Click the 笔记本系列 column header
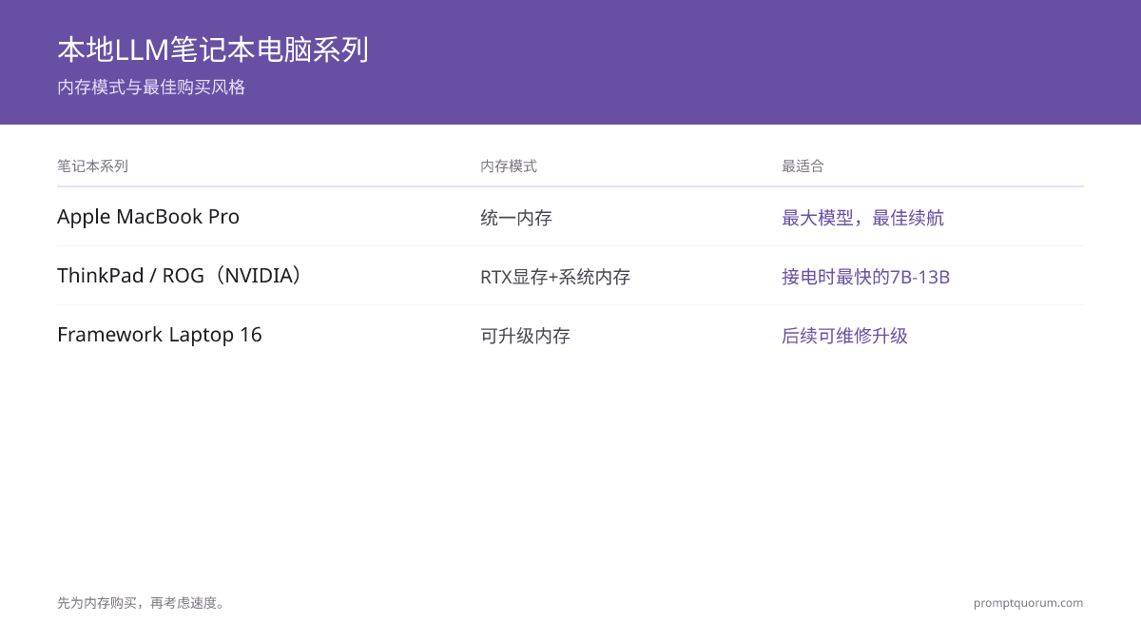 point(92,166)
